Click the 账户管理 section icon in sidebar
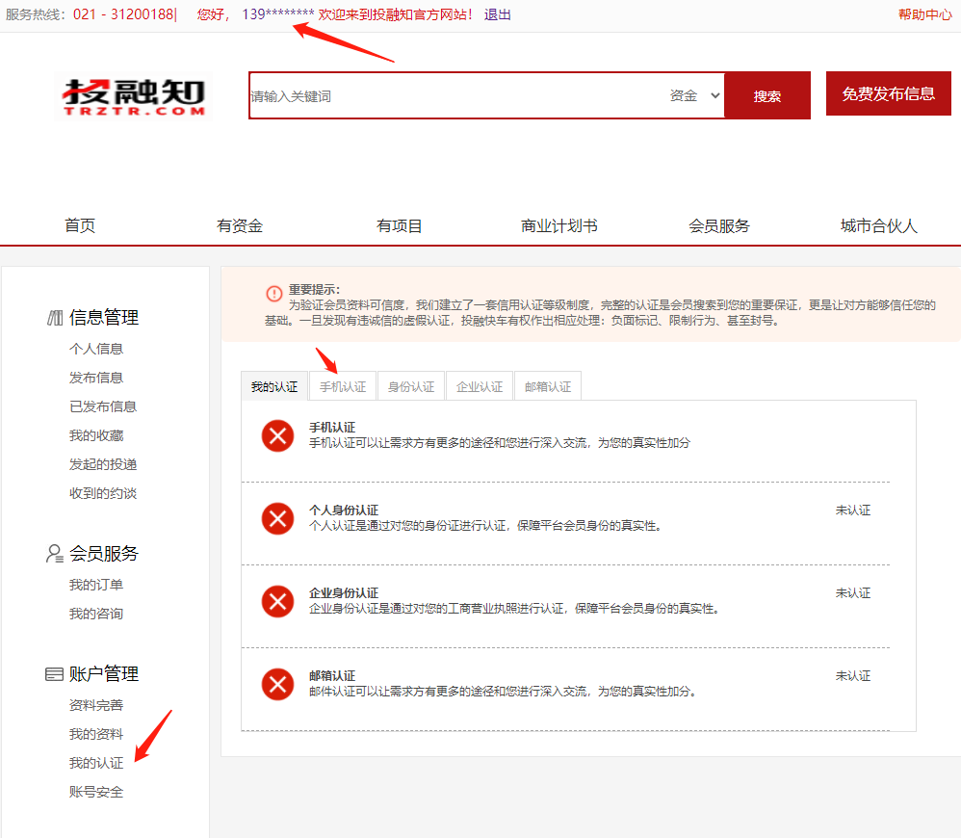The height and width of the screenshot is (838, 961). [x=53, y=674]
